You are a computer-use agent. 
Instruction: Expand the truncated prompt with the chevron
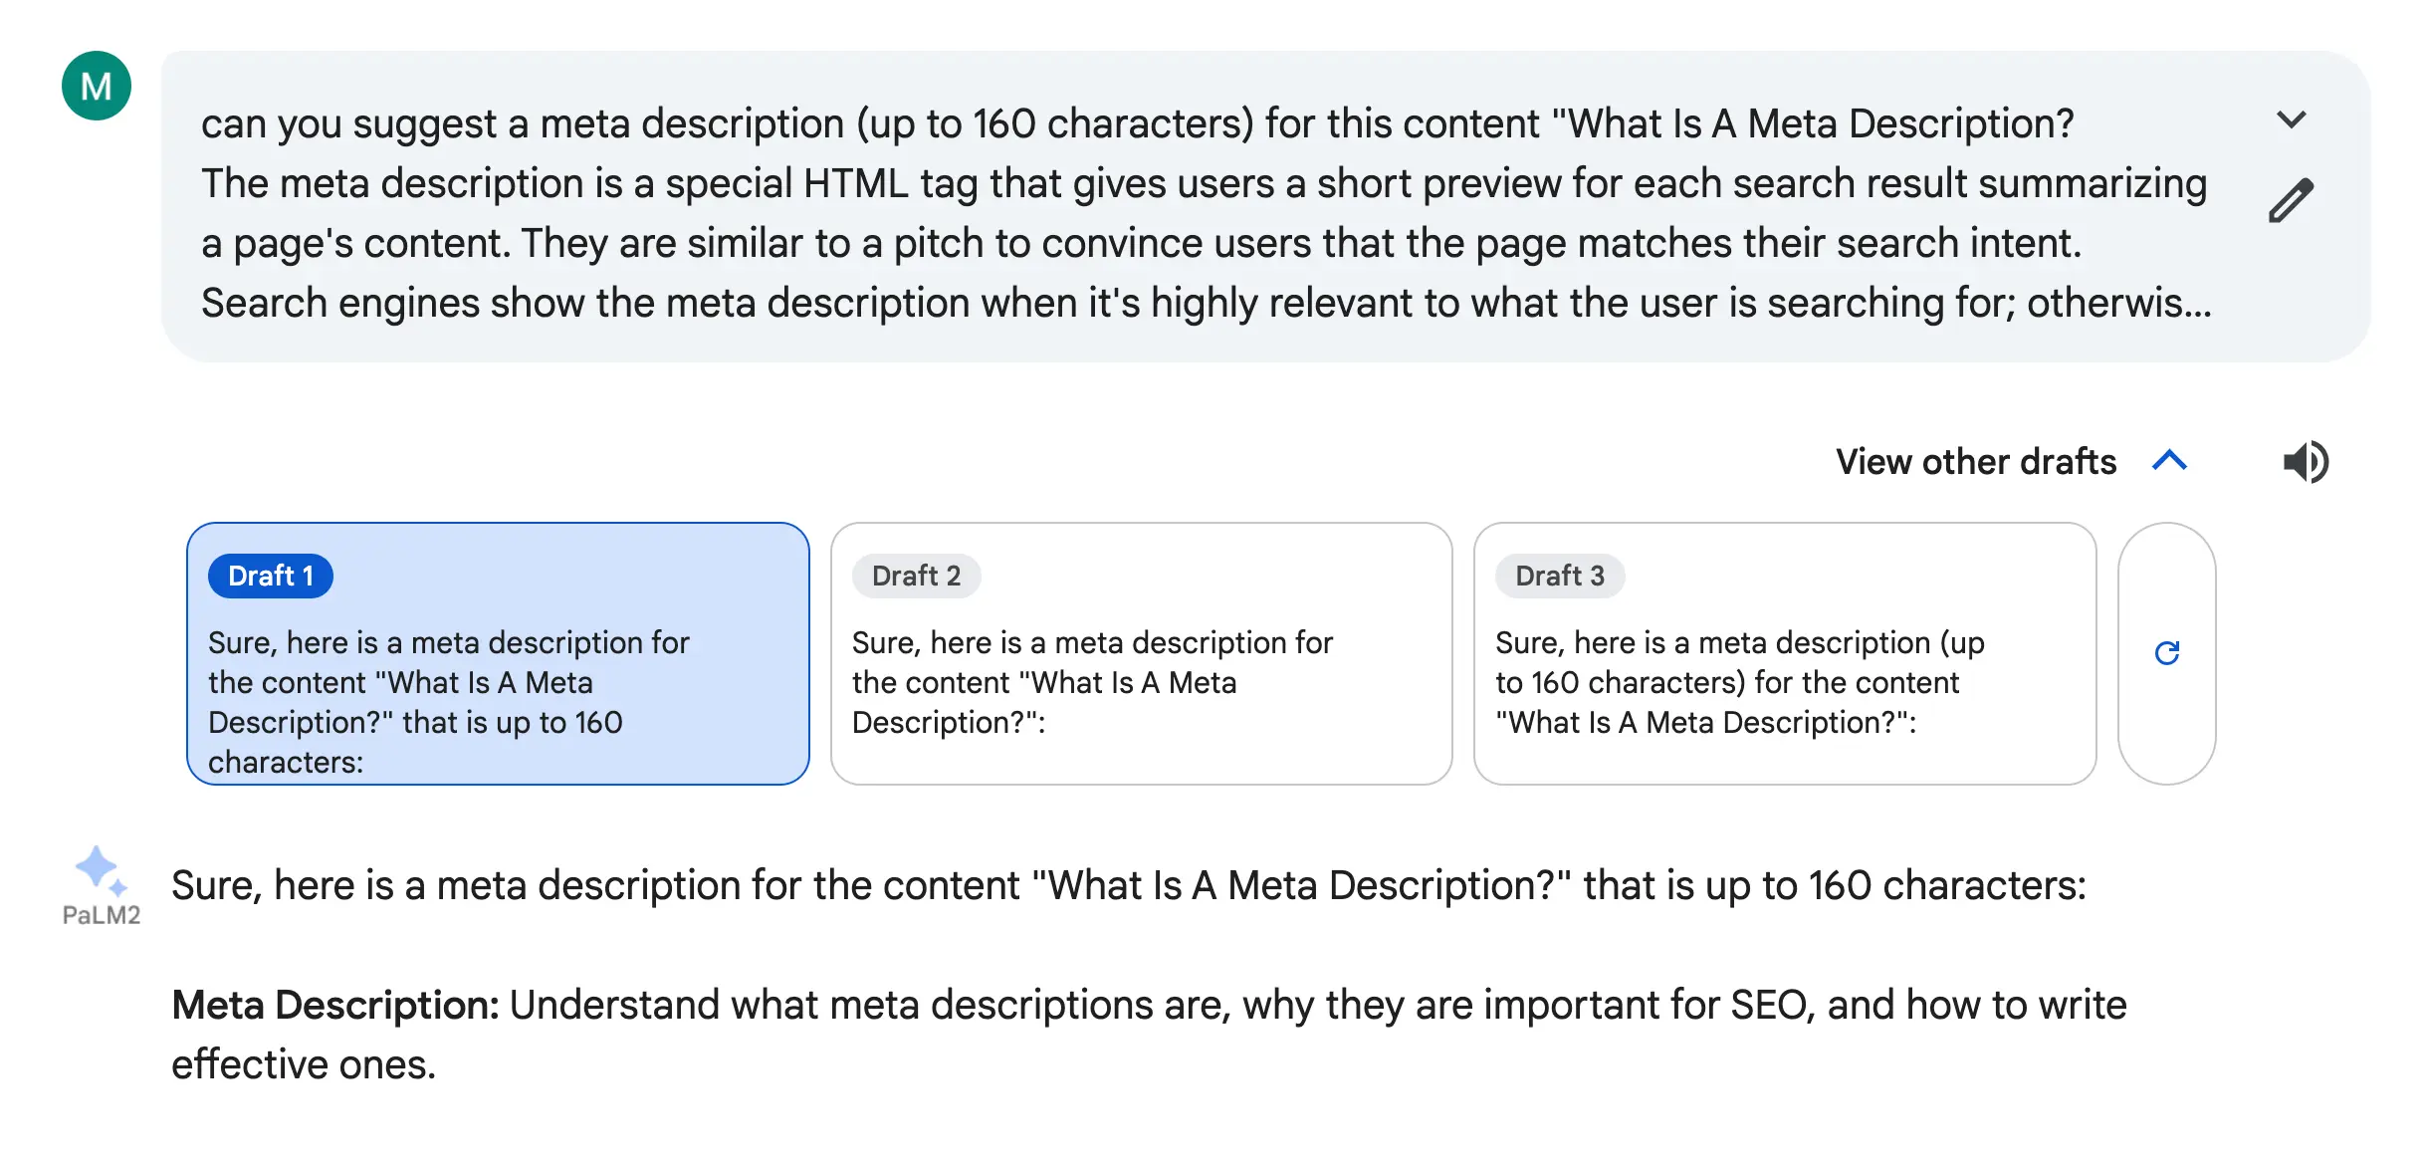point(2291,120)
